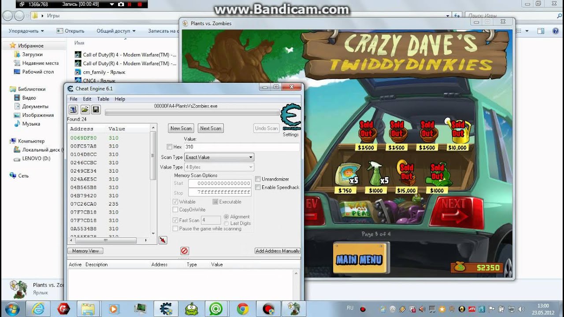This screenshot has width=564, height=317.
Task: Open Windows Media Player taskbar icon
Action: point(115,309)
